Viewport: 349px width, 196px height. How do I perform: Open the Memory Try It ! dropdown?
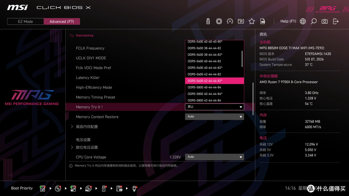(214, 107)
